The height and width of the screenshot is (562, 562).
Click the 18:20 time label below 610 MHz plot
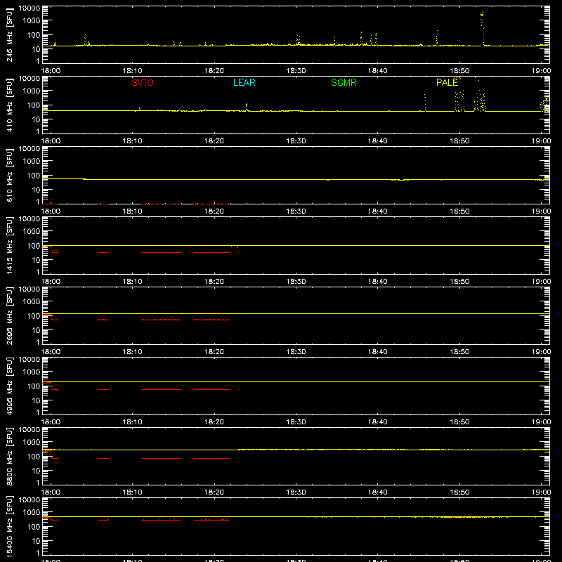point(214,211)
